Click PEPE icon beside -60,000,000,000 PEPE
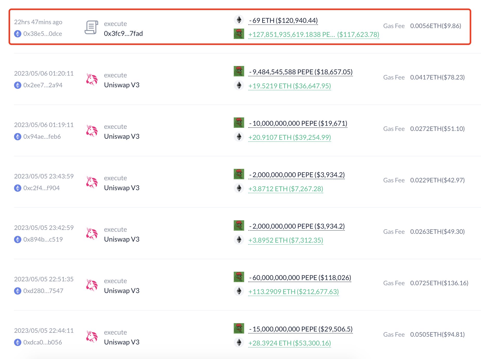 [239, 277]
